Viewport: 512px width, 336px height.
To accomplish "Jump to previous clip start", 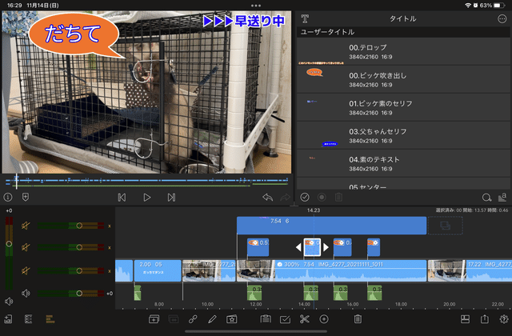I will pos(122,198).
